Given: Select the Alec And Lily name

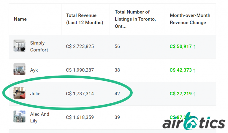Looking at the screenshot, I should 39,117.
